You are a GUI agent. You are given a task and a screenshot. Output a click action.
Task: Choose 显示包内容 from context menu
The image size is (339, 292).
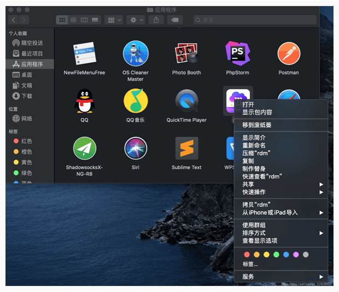[257, 112]
